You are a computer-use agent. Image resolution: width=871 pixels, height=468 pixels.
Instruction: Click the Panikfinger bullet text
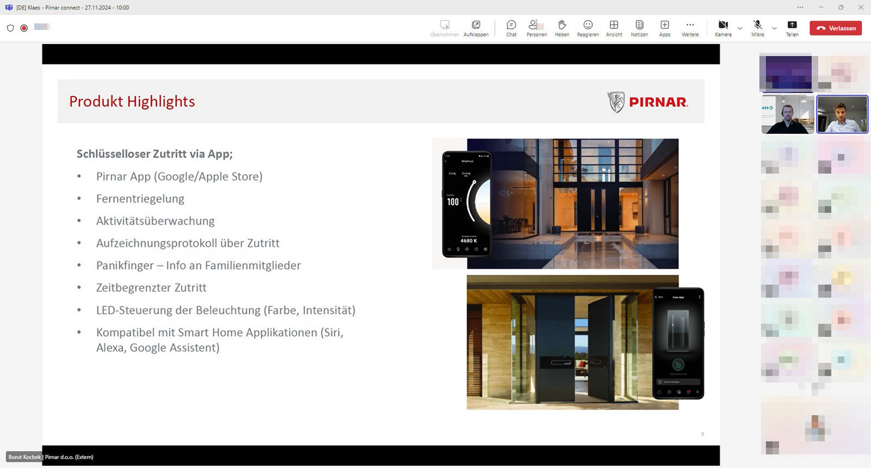coord(198,266)
